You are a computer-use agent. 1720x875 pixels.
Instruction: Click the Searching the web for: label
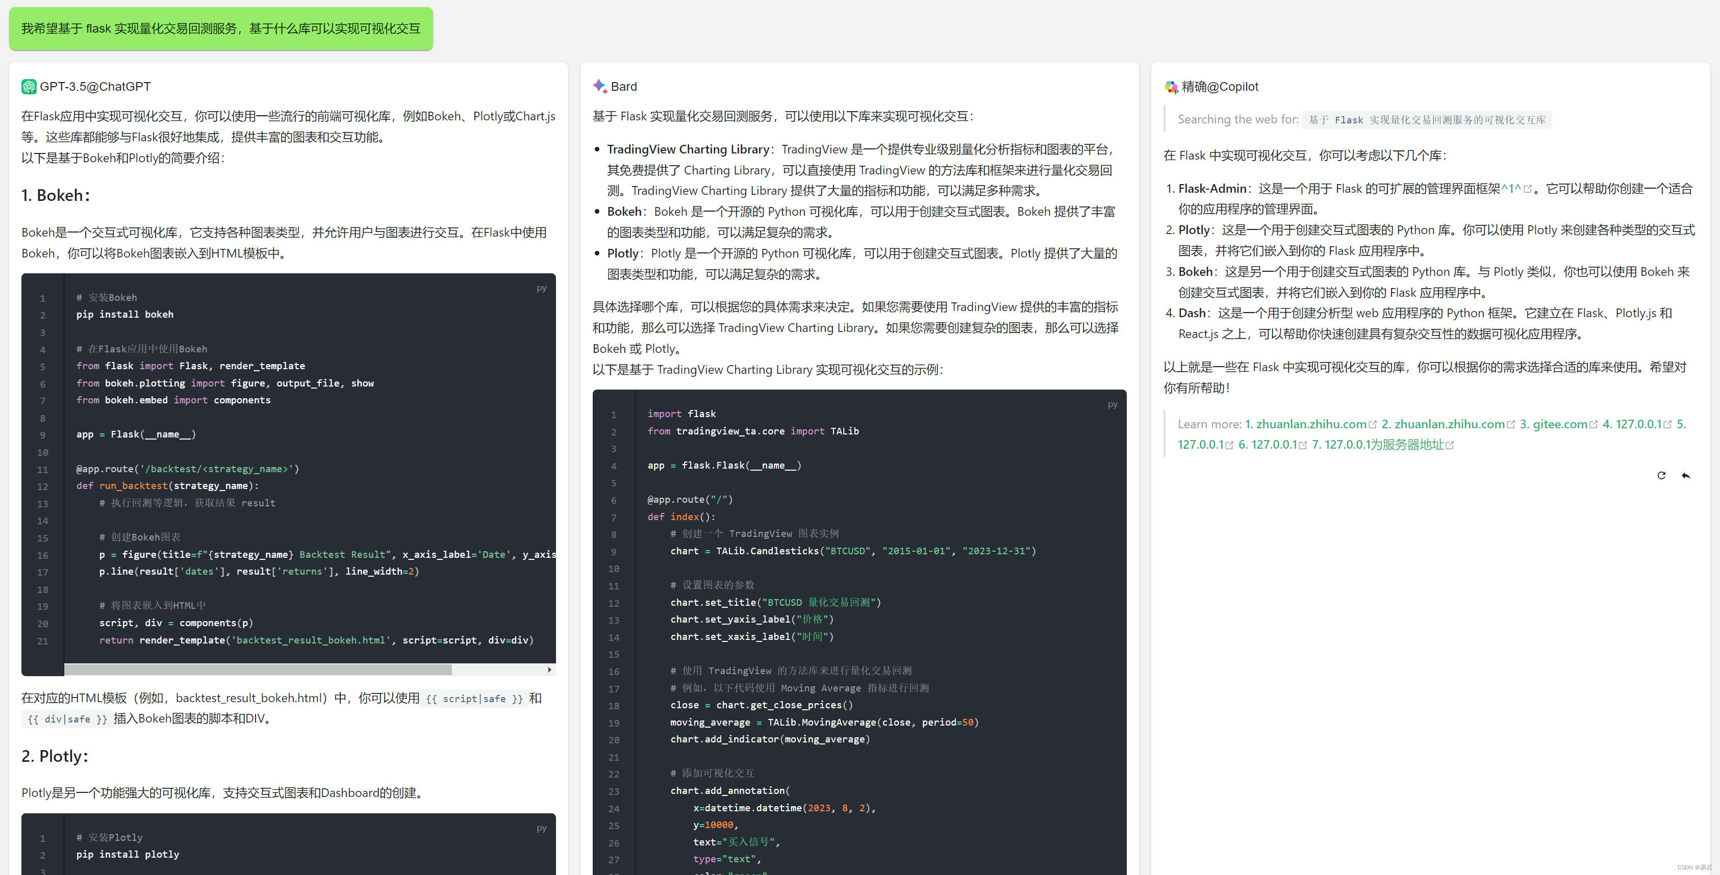click(x=1238, y=119)
